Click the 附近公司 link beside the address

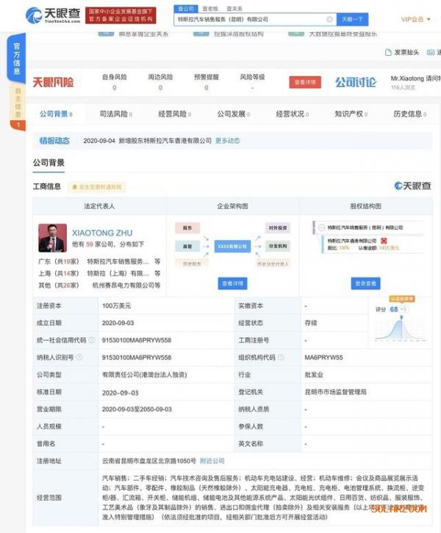(212, 461)
